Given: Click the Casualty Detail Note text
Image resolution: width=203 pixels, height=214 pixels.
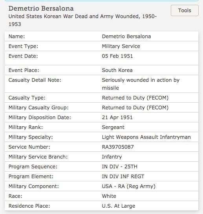Looking at the screenshot, I should pyautogui.click(x=141, y=84).
